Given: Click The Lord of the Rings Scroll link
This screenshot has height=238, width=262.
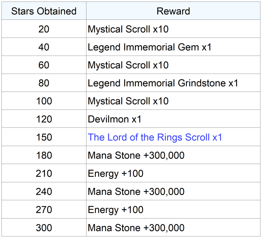Looking at the screenshot, I should tap(155, 137).
